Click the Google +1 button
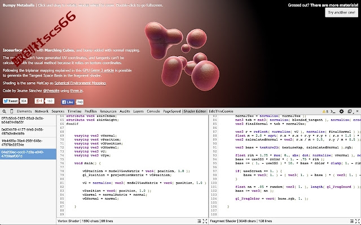The image size is (361, 225). pos(39,101)
